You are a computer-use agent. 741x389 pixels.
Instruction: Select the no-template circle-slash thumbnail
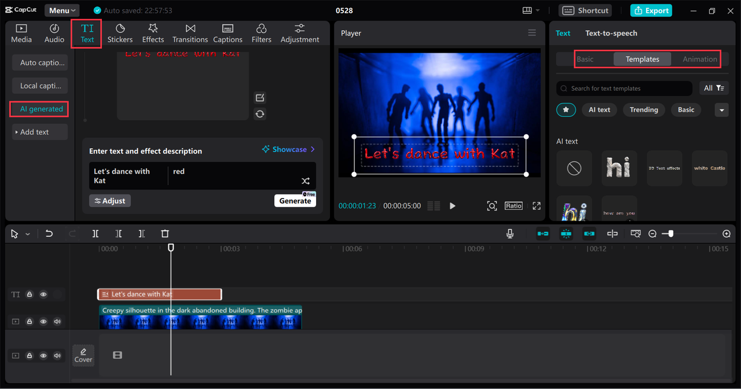[x=574, y=168]
